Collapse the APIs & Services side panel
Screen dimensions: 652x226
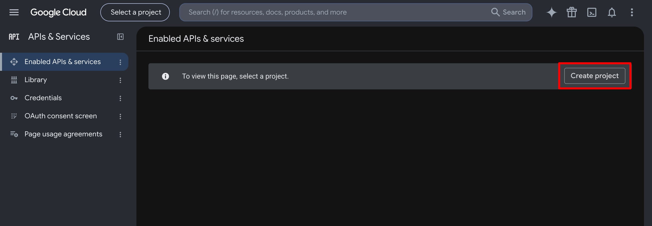click(x=120, y=37)
